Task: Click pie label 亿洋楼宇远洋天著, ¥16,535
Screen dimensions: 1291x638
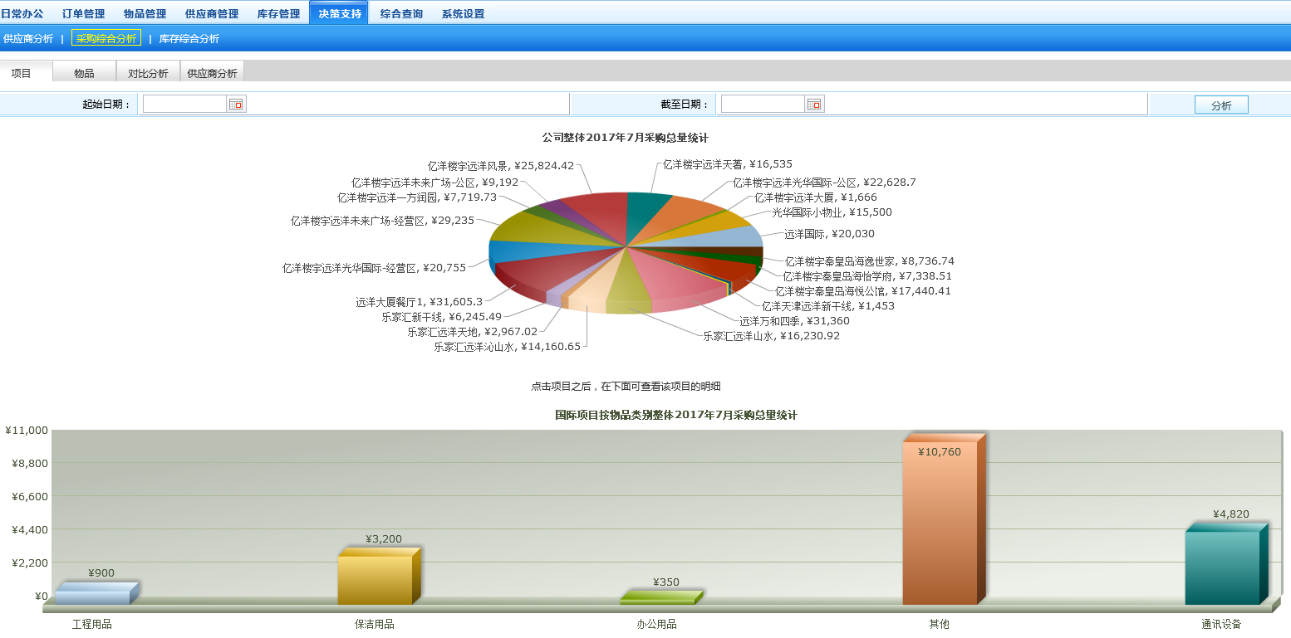Action: click(x=728, y=164)
